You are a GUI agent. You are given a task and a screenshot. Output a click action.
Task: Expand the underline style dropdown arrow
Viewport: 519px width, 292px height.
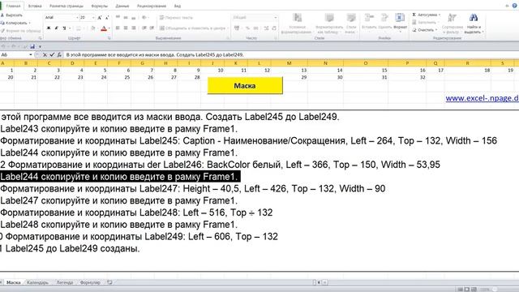coord(70,28)
